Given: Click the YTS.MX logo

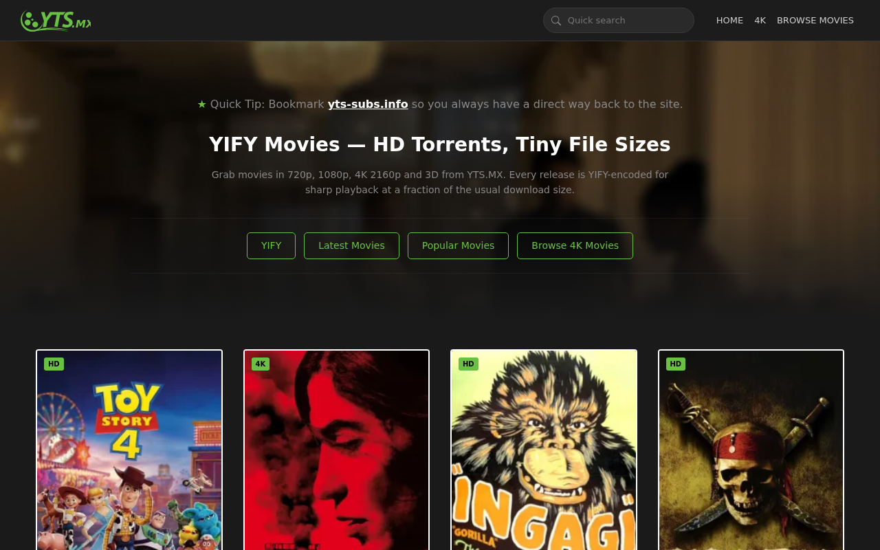Looking at the screenshot, I should pyautogui.click(x=56, y=21).
